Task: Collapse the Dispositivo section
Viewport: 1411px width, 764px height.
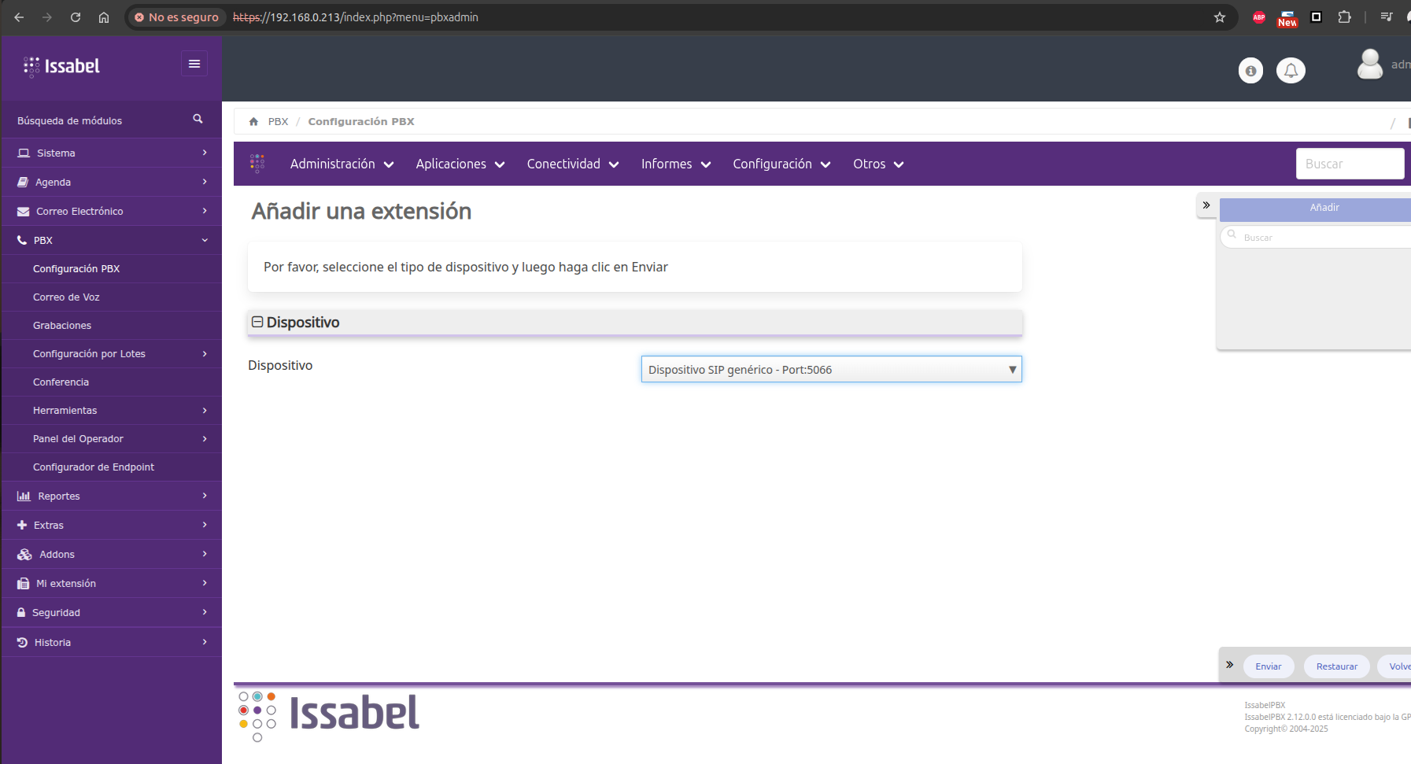Action: (x=257, y=322)
